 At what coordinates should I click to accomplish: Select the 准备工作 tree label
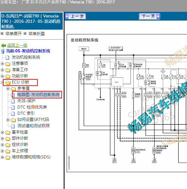20,70
